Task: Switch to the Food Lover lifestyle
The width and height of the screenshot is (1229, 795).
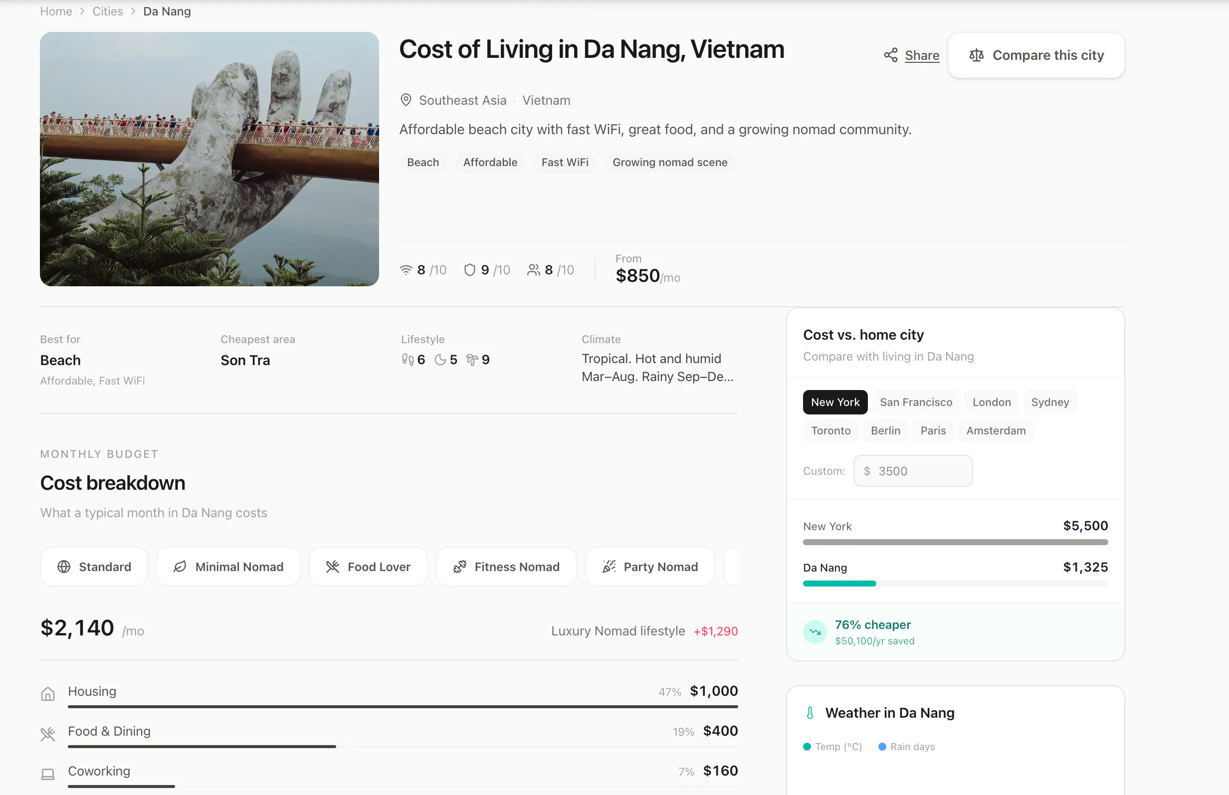Action: [368, 567]
